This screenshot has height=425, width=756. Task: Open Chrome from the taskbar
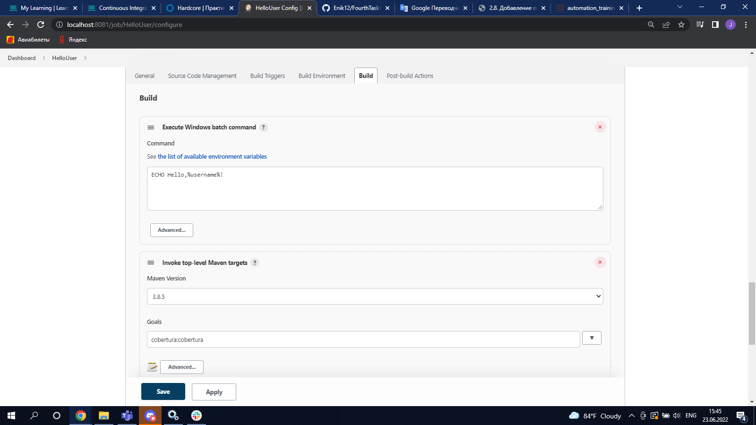(81, 416)
